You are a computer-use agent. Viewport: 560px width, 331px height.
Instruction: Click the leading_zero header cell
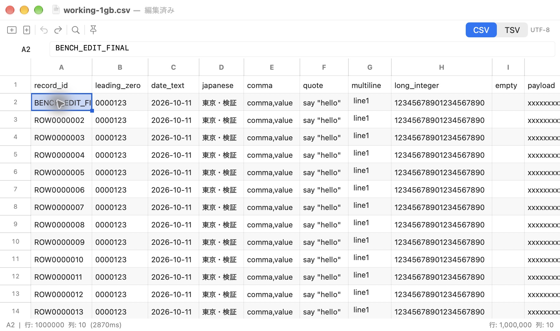(120, 85)
